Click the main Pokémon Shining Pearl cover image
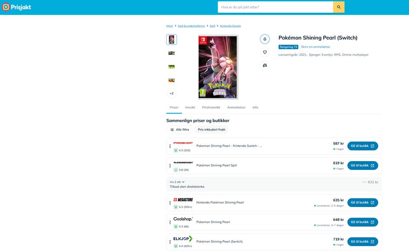This screenshot has height=252, width=409. (x=218, y=67)
